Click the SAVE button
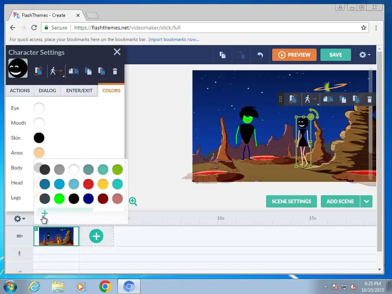The height and width of the screenshot is (294, 392). click(x=335, y=55)
